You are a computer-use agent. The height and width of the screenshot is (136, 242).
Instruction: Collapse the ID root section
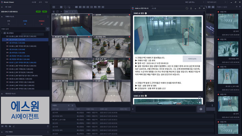pos(2,6)
